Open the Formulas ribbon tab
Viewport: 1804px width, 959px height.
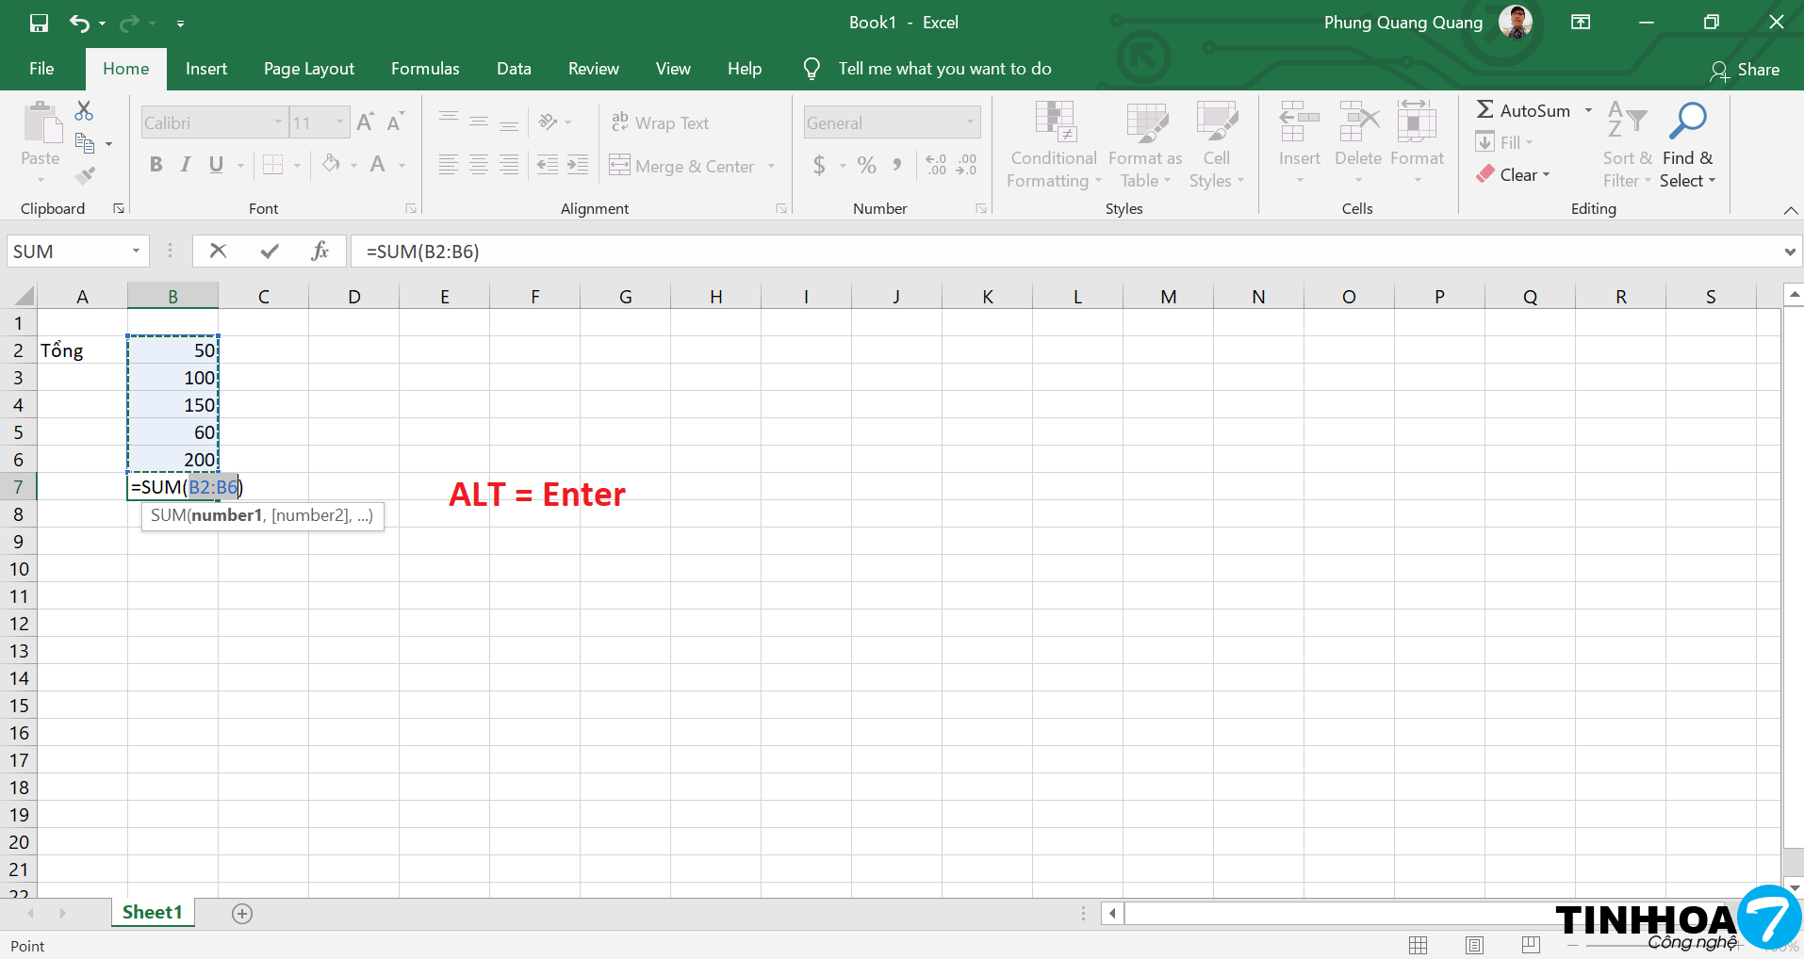click(x=425, y=69)
